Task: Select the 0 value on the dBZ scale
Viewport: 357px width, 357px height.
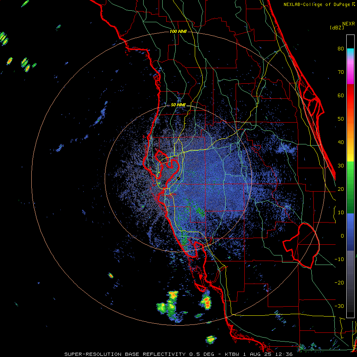Action: pos(342,236)
